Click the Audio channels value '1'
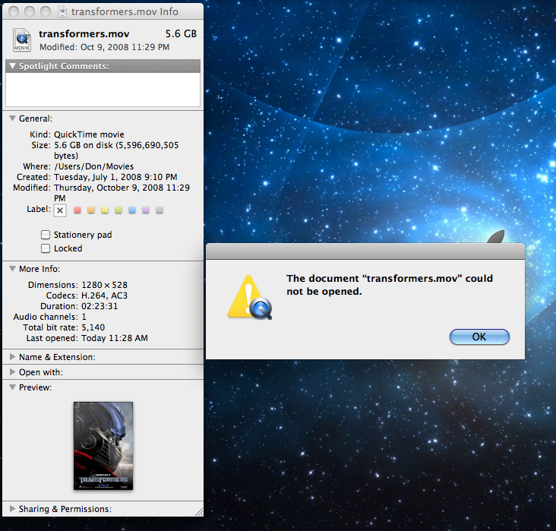 (x=84, y=317)
